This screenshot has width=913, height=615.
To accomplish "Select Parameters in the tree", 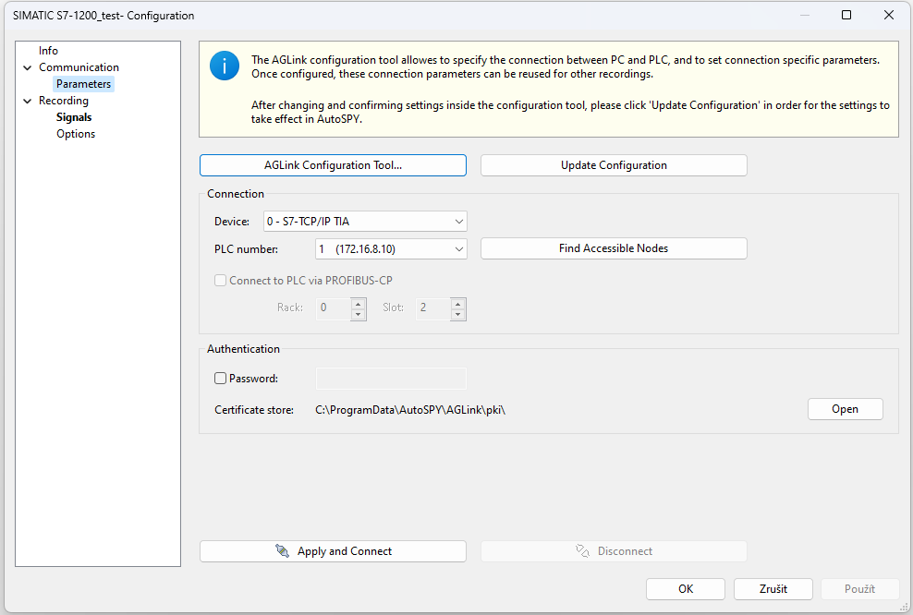I will [x=83, y=84].
